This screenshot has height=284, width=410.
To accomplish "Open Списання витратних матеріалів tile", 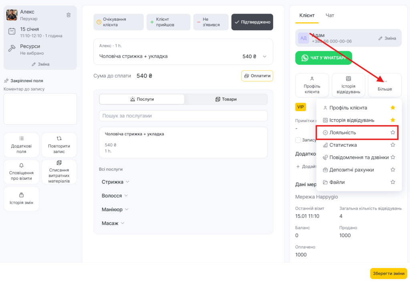I will point(59,172).
